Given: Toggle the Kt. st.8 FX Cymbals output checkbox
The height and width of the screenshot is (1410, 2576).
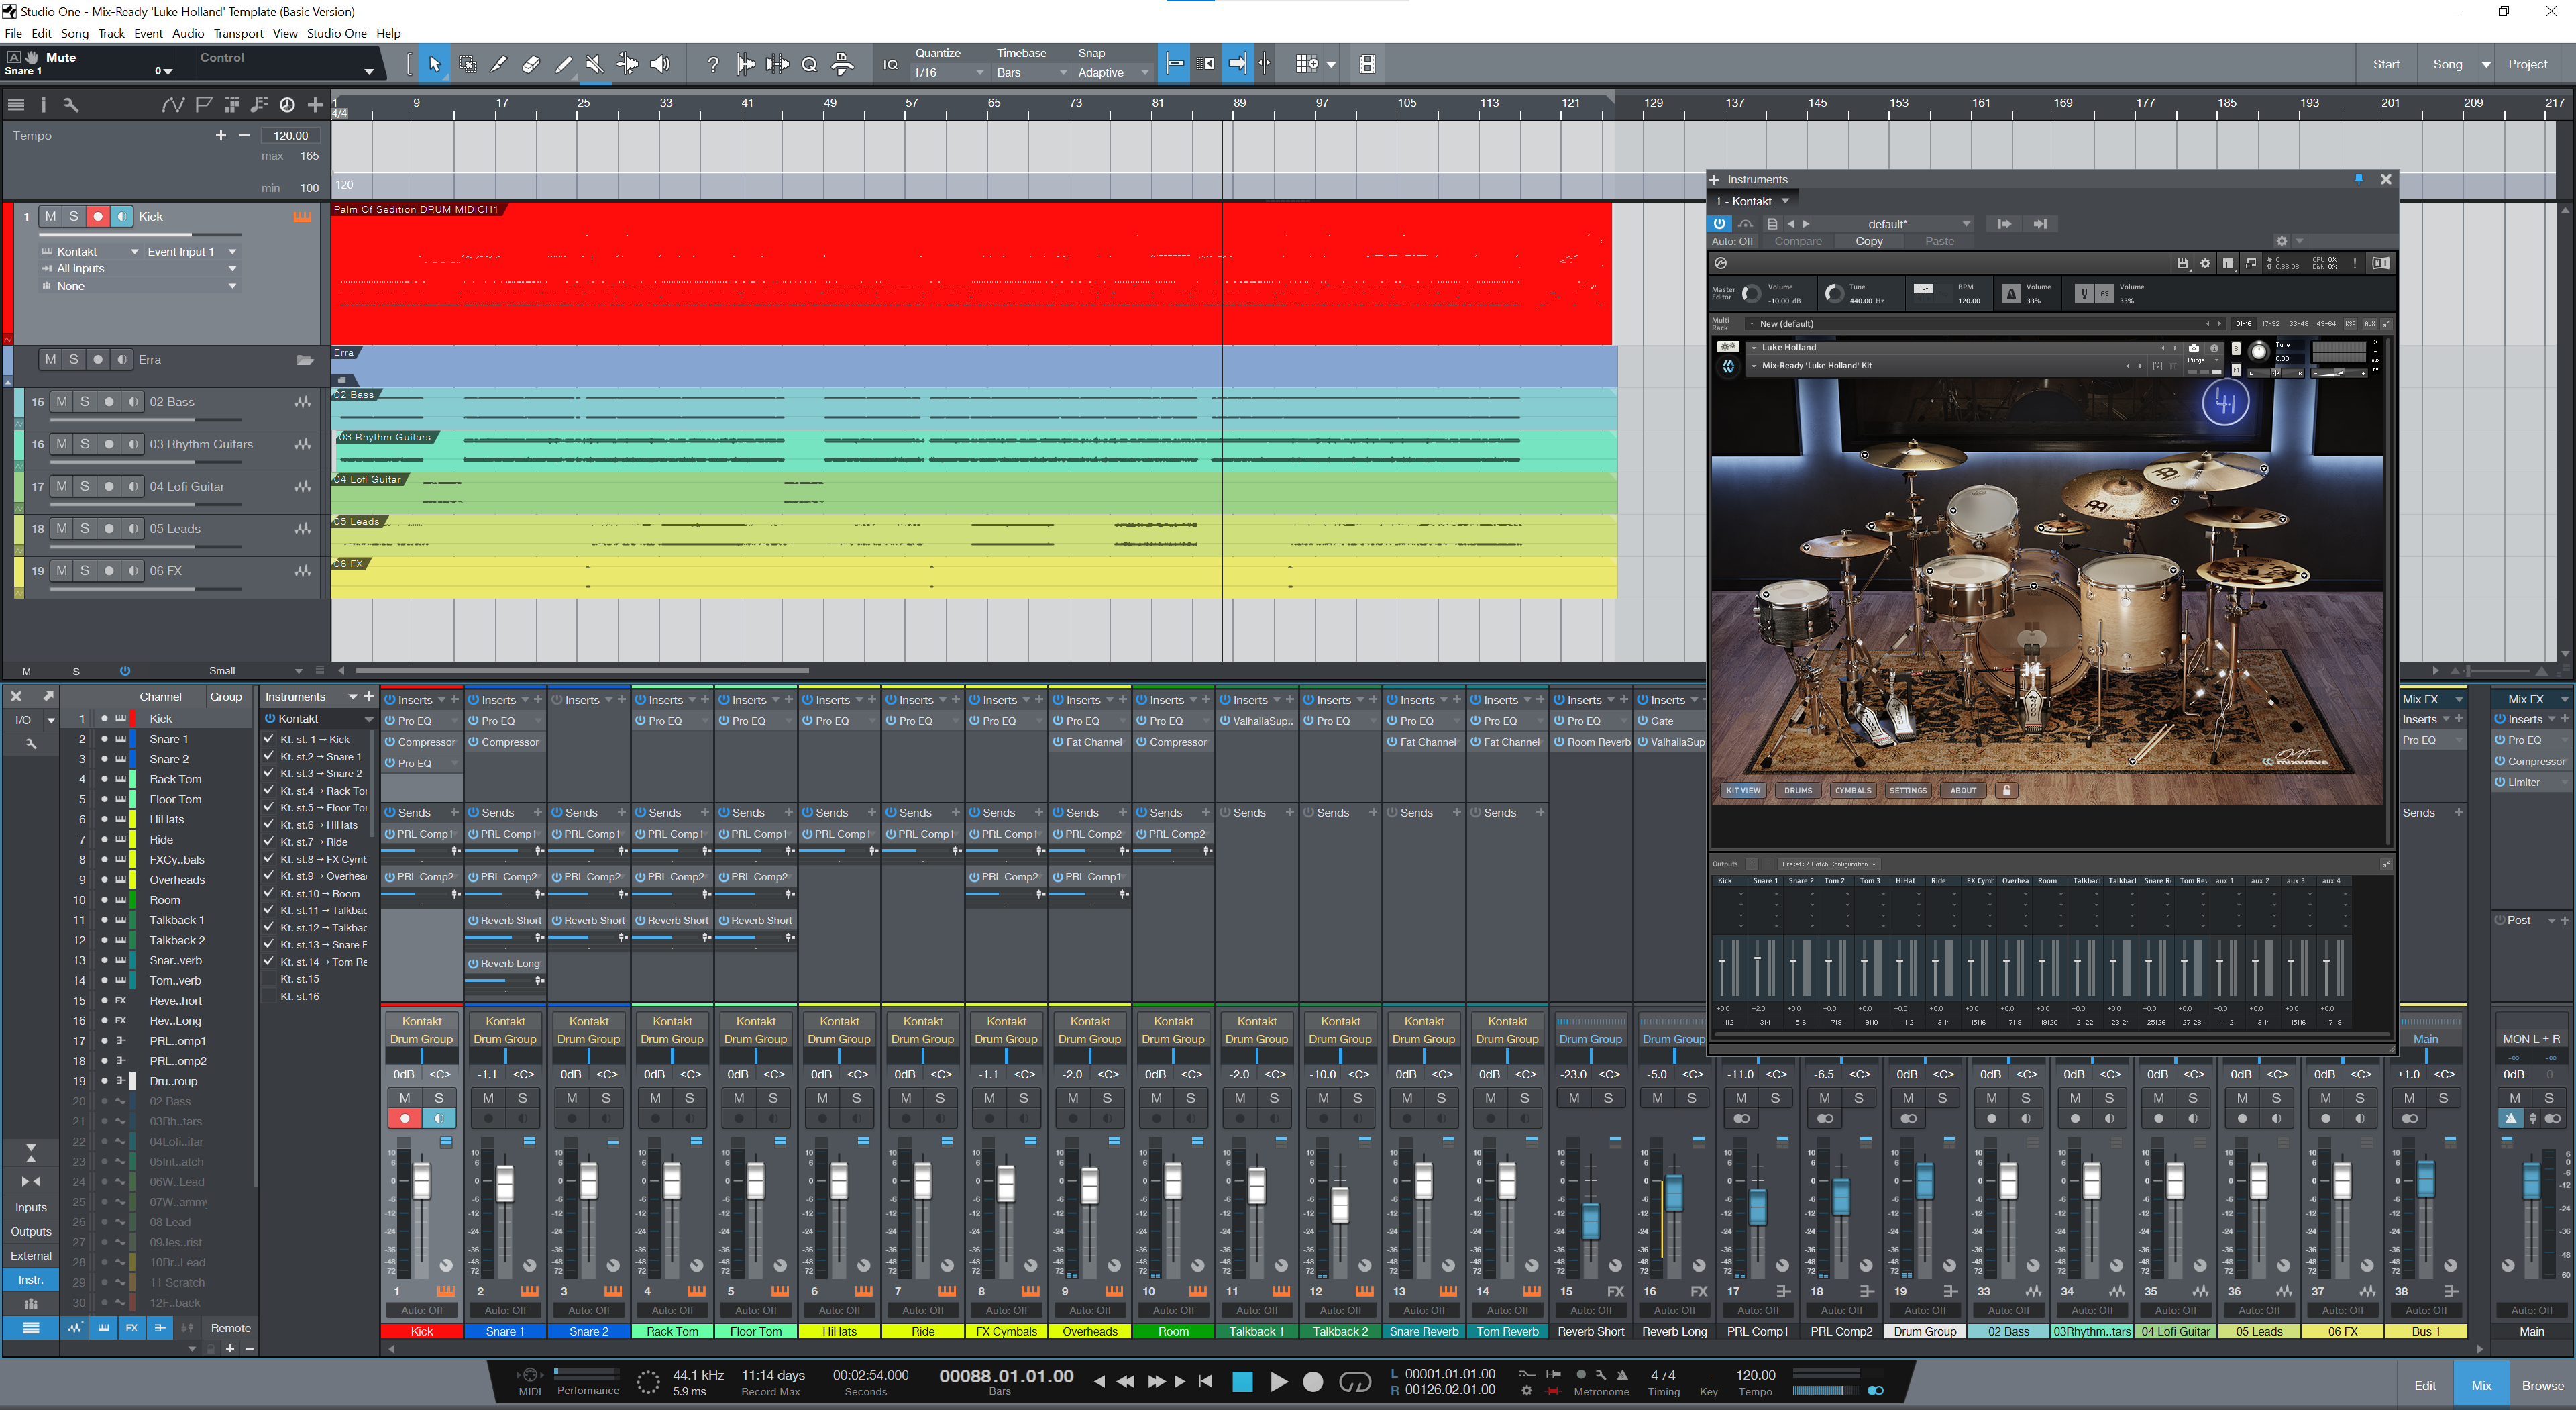Looking at the screenshot, I should pos(269,858).
